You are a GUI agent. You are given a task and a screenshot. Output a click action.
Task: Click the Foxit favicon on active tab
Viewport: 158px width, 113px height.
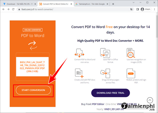coord(41,4)
